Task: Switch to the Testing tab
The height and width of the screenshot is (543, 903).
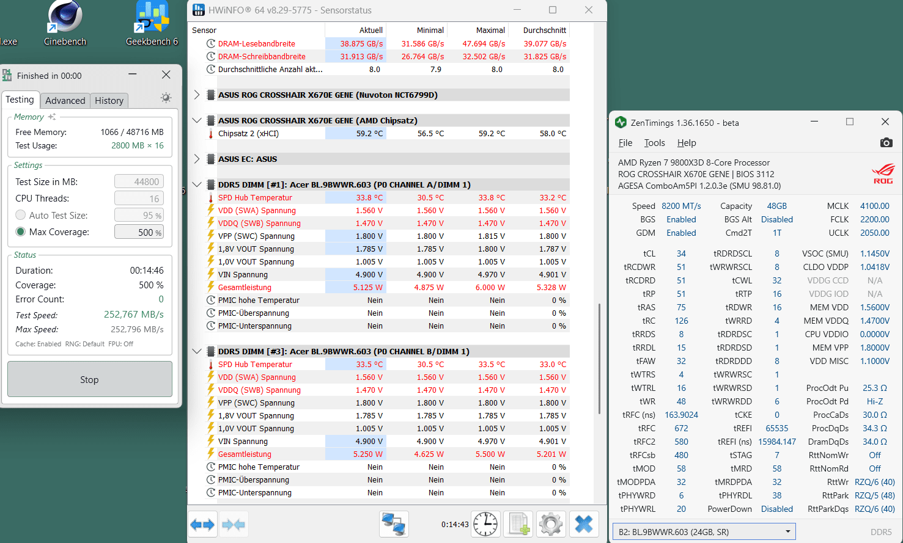Action: [x=20, y=100]
